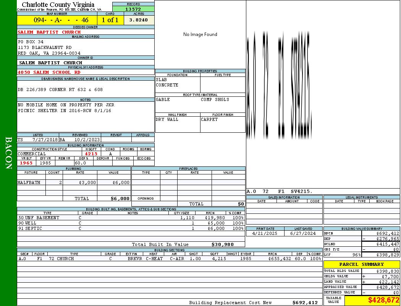Image resolution: width=401 pixels, height=306 pixels.
Task: Click the BACON label on the green sidebar
Action: tap(8, 153)
